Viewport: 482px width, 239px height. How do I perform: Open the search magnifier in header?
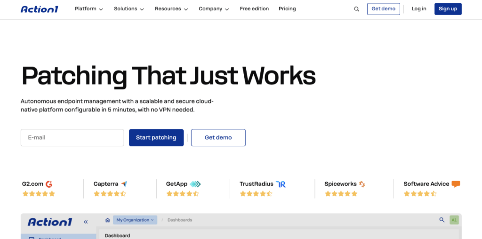(357, 9)
